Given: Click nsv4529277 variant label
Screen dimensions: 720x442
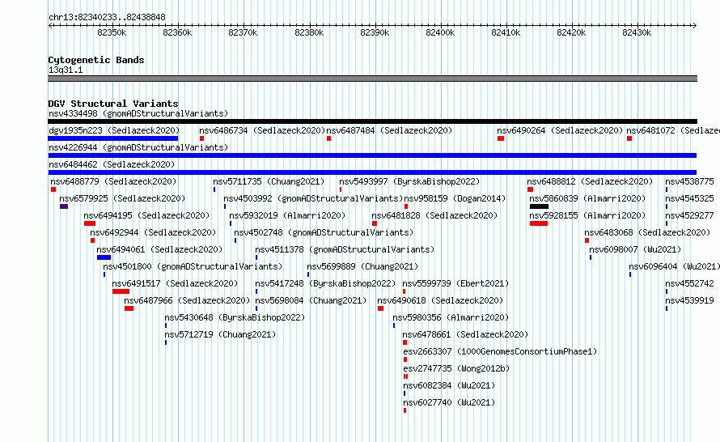Looking at the screenshot, I should pyautogui.click(x=690, y=215).
